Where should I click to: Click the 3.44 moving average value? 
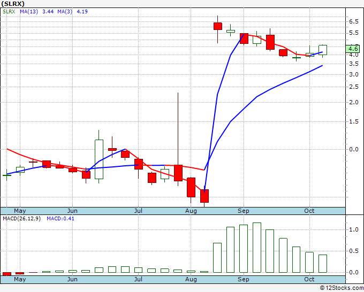(48, 12)
